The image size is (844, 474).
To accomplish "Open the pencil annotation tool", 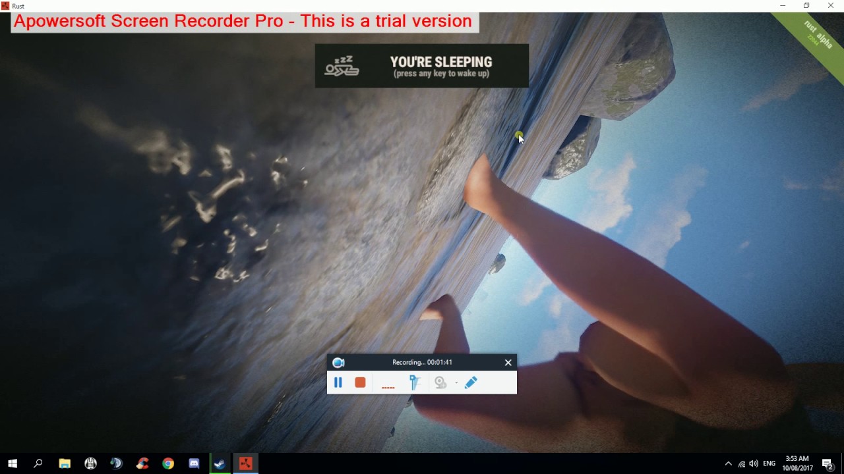I will tap(471, 382).
